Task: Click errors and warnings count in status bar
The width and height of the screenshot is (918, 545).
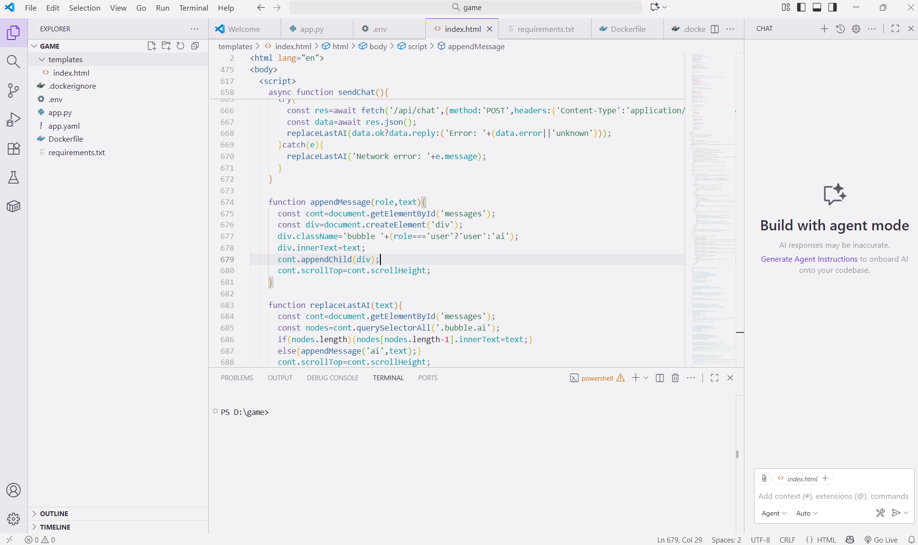Action: [x=40, y=540]
